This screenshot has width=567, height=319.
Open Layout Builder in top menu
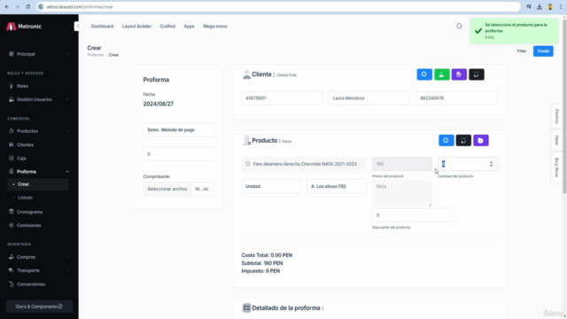pyautogui.click(x=136, y=26)
